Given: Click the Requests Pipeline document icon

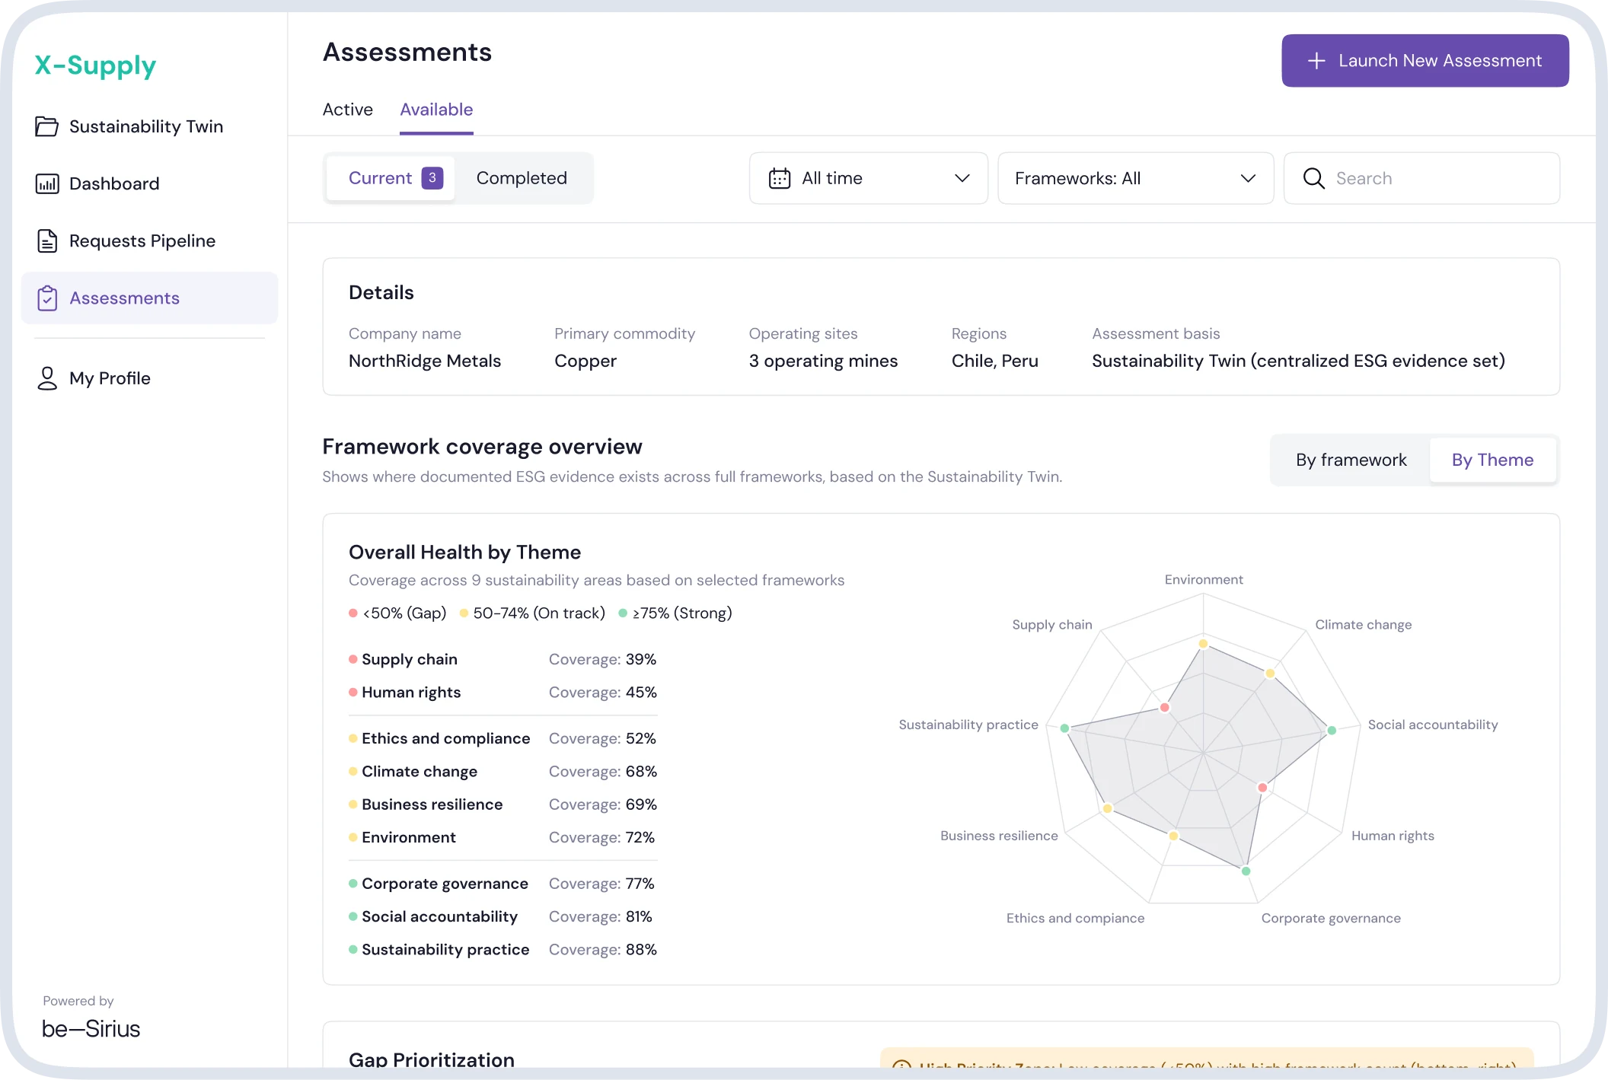Looking at the screenshot, I should (x=46, y=241).
